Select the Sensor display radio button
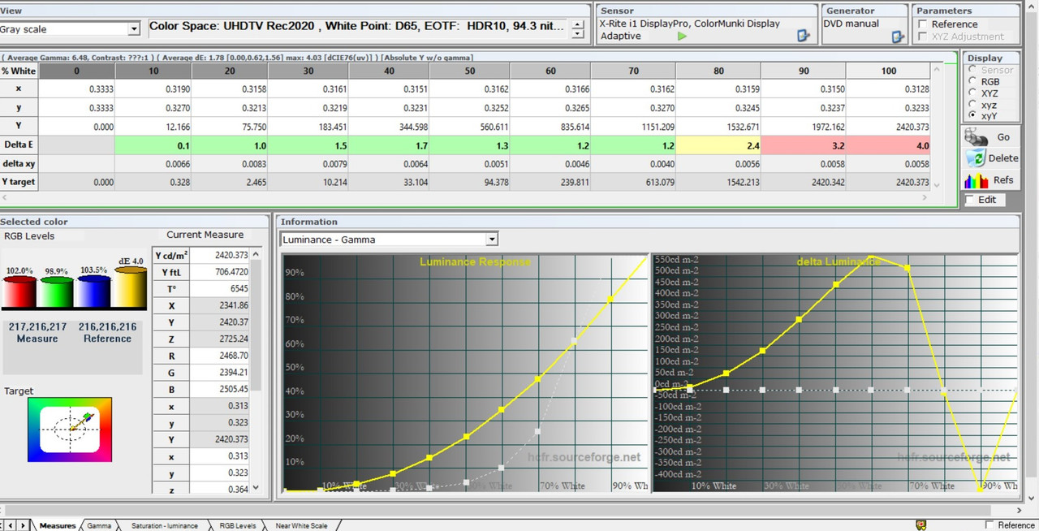The height and width of the screenshot is (531, 1039). (x=972, y=70)
